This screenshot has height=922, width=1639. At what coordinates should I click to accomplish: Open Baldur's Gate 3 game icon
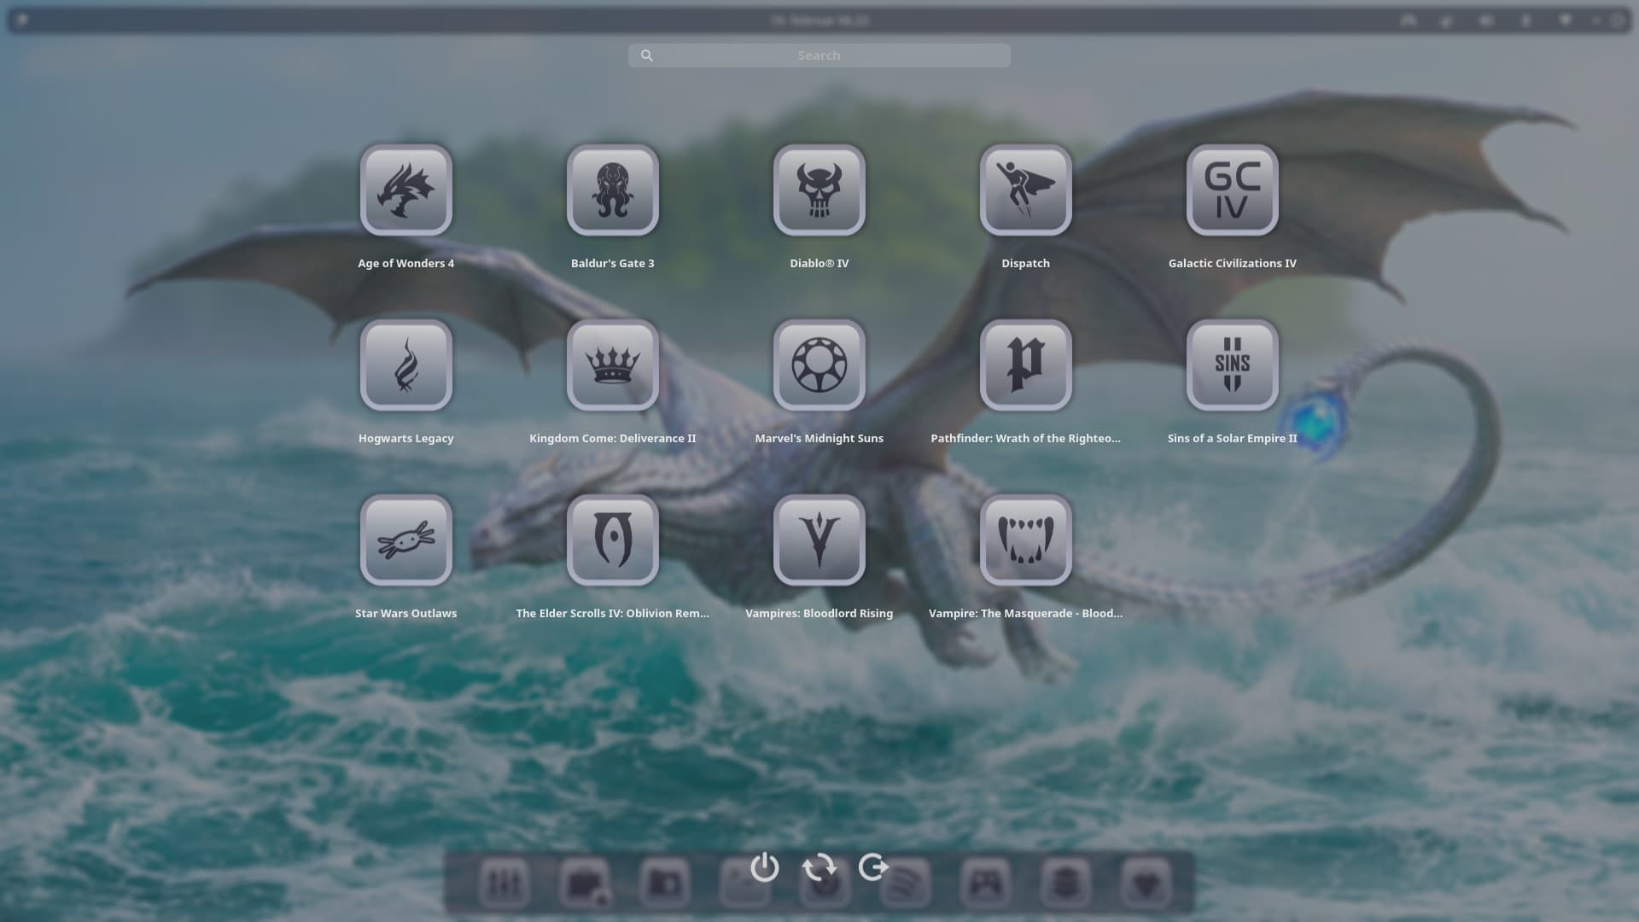point(612,190)
